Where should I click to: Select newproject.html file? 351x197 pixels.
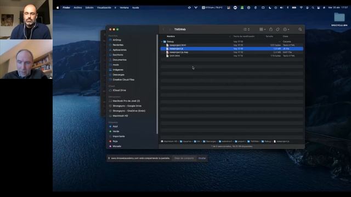click(x=231, y=45)
